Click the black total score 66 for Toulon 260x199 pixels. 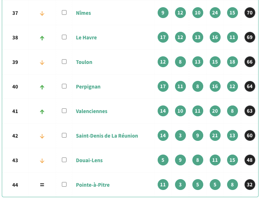point(250,62)
